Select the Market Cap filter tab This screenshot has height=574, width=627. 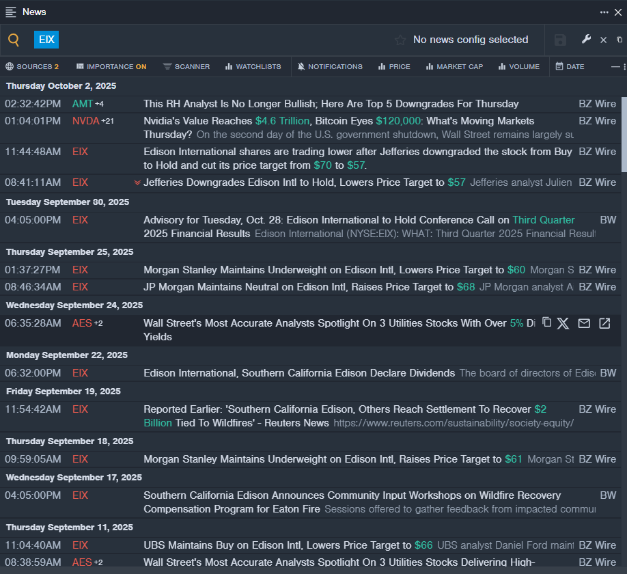[x=454, y=66]
